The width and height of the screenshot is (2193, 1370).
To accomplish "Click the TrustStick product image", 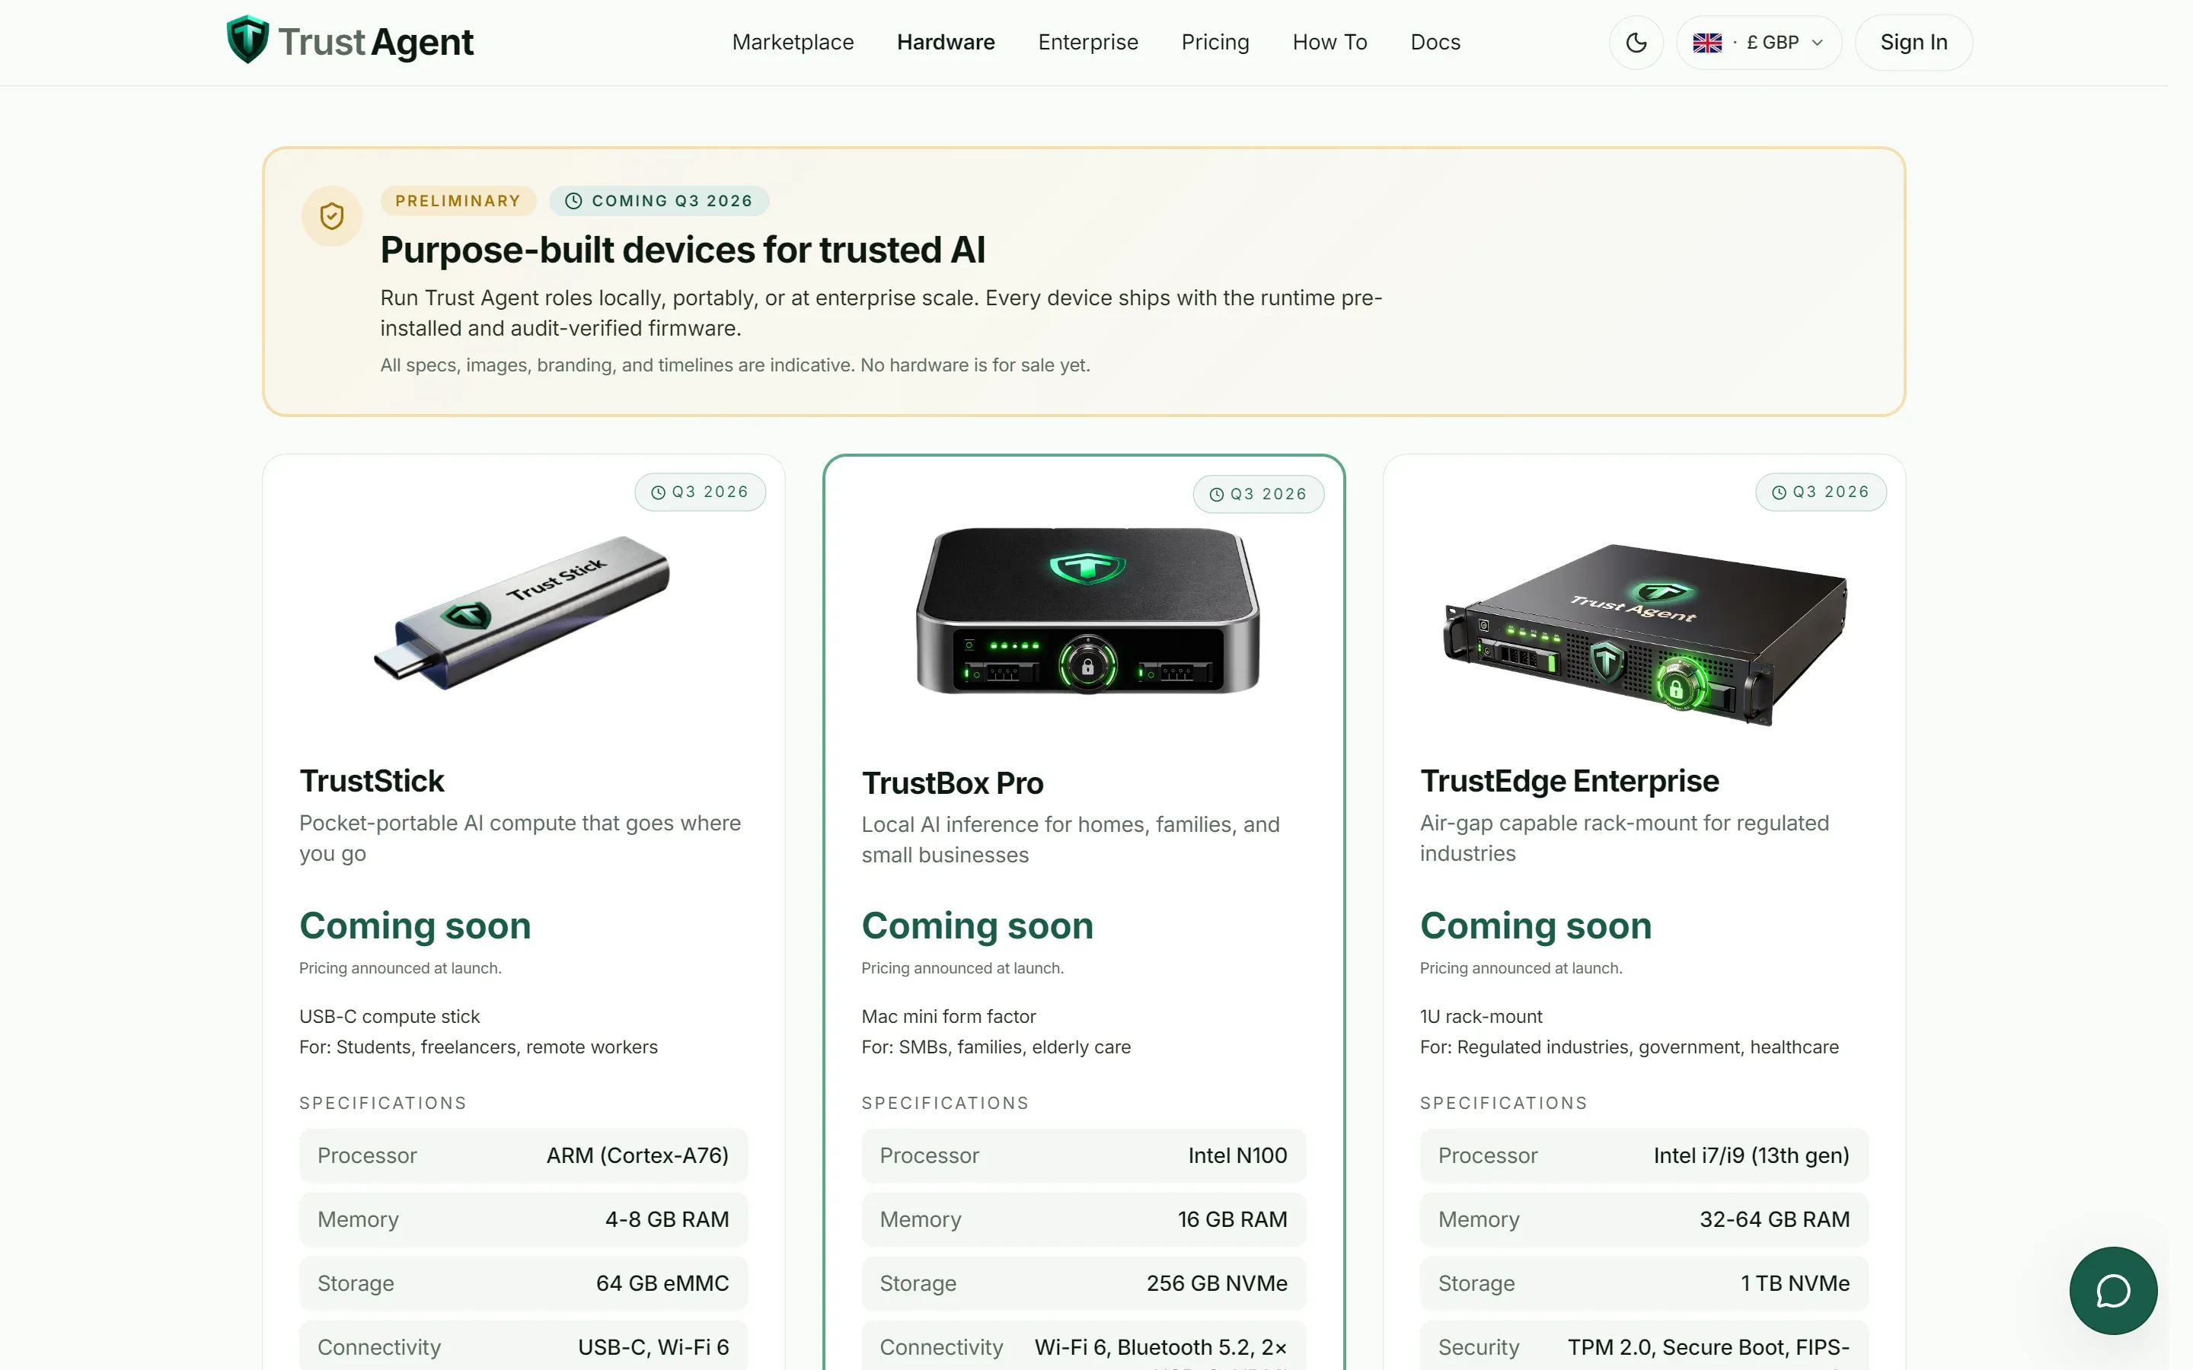I will tap(522, 612).
